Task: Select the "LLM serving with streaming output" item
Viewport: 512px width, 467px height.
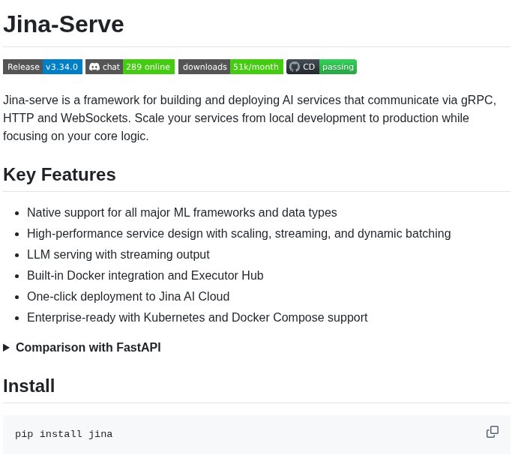Action: click(x=118, y=254)
